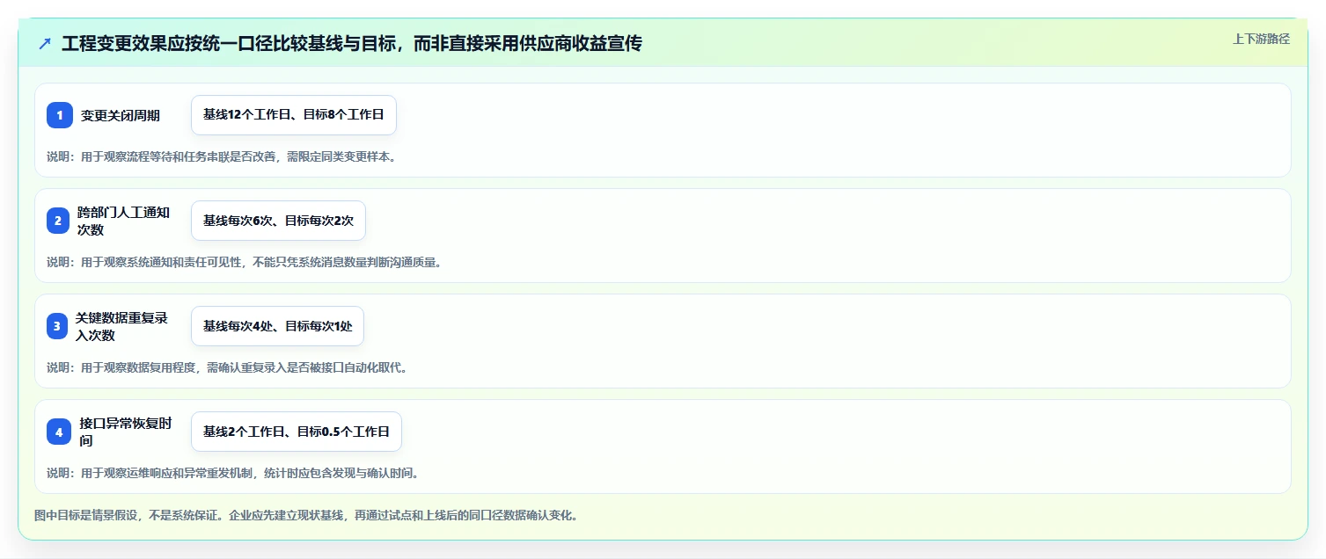Click the note about 系统通知和责任可见性
Image resolution: width=1326 pixels, height=559 pixels.
(244, 262)
